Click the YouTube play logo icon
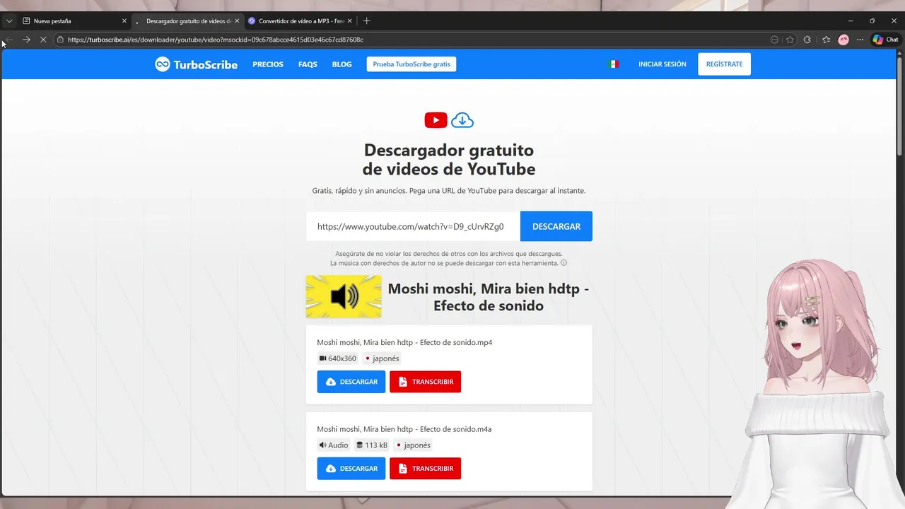Viewport: 905px width, 509px height. (436, 120)
